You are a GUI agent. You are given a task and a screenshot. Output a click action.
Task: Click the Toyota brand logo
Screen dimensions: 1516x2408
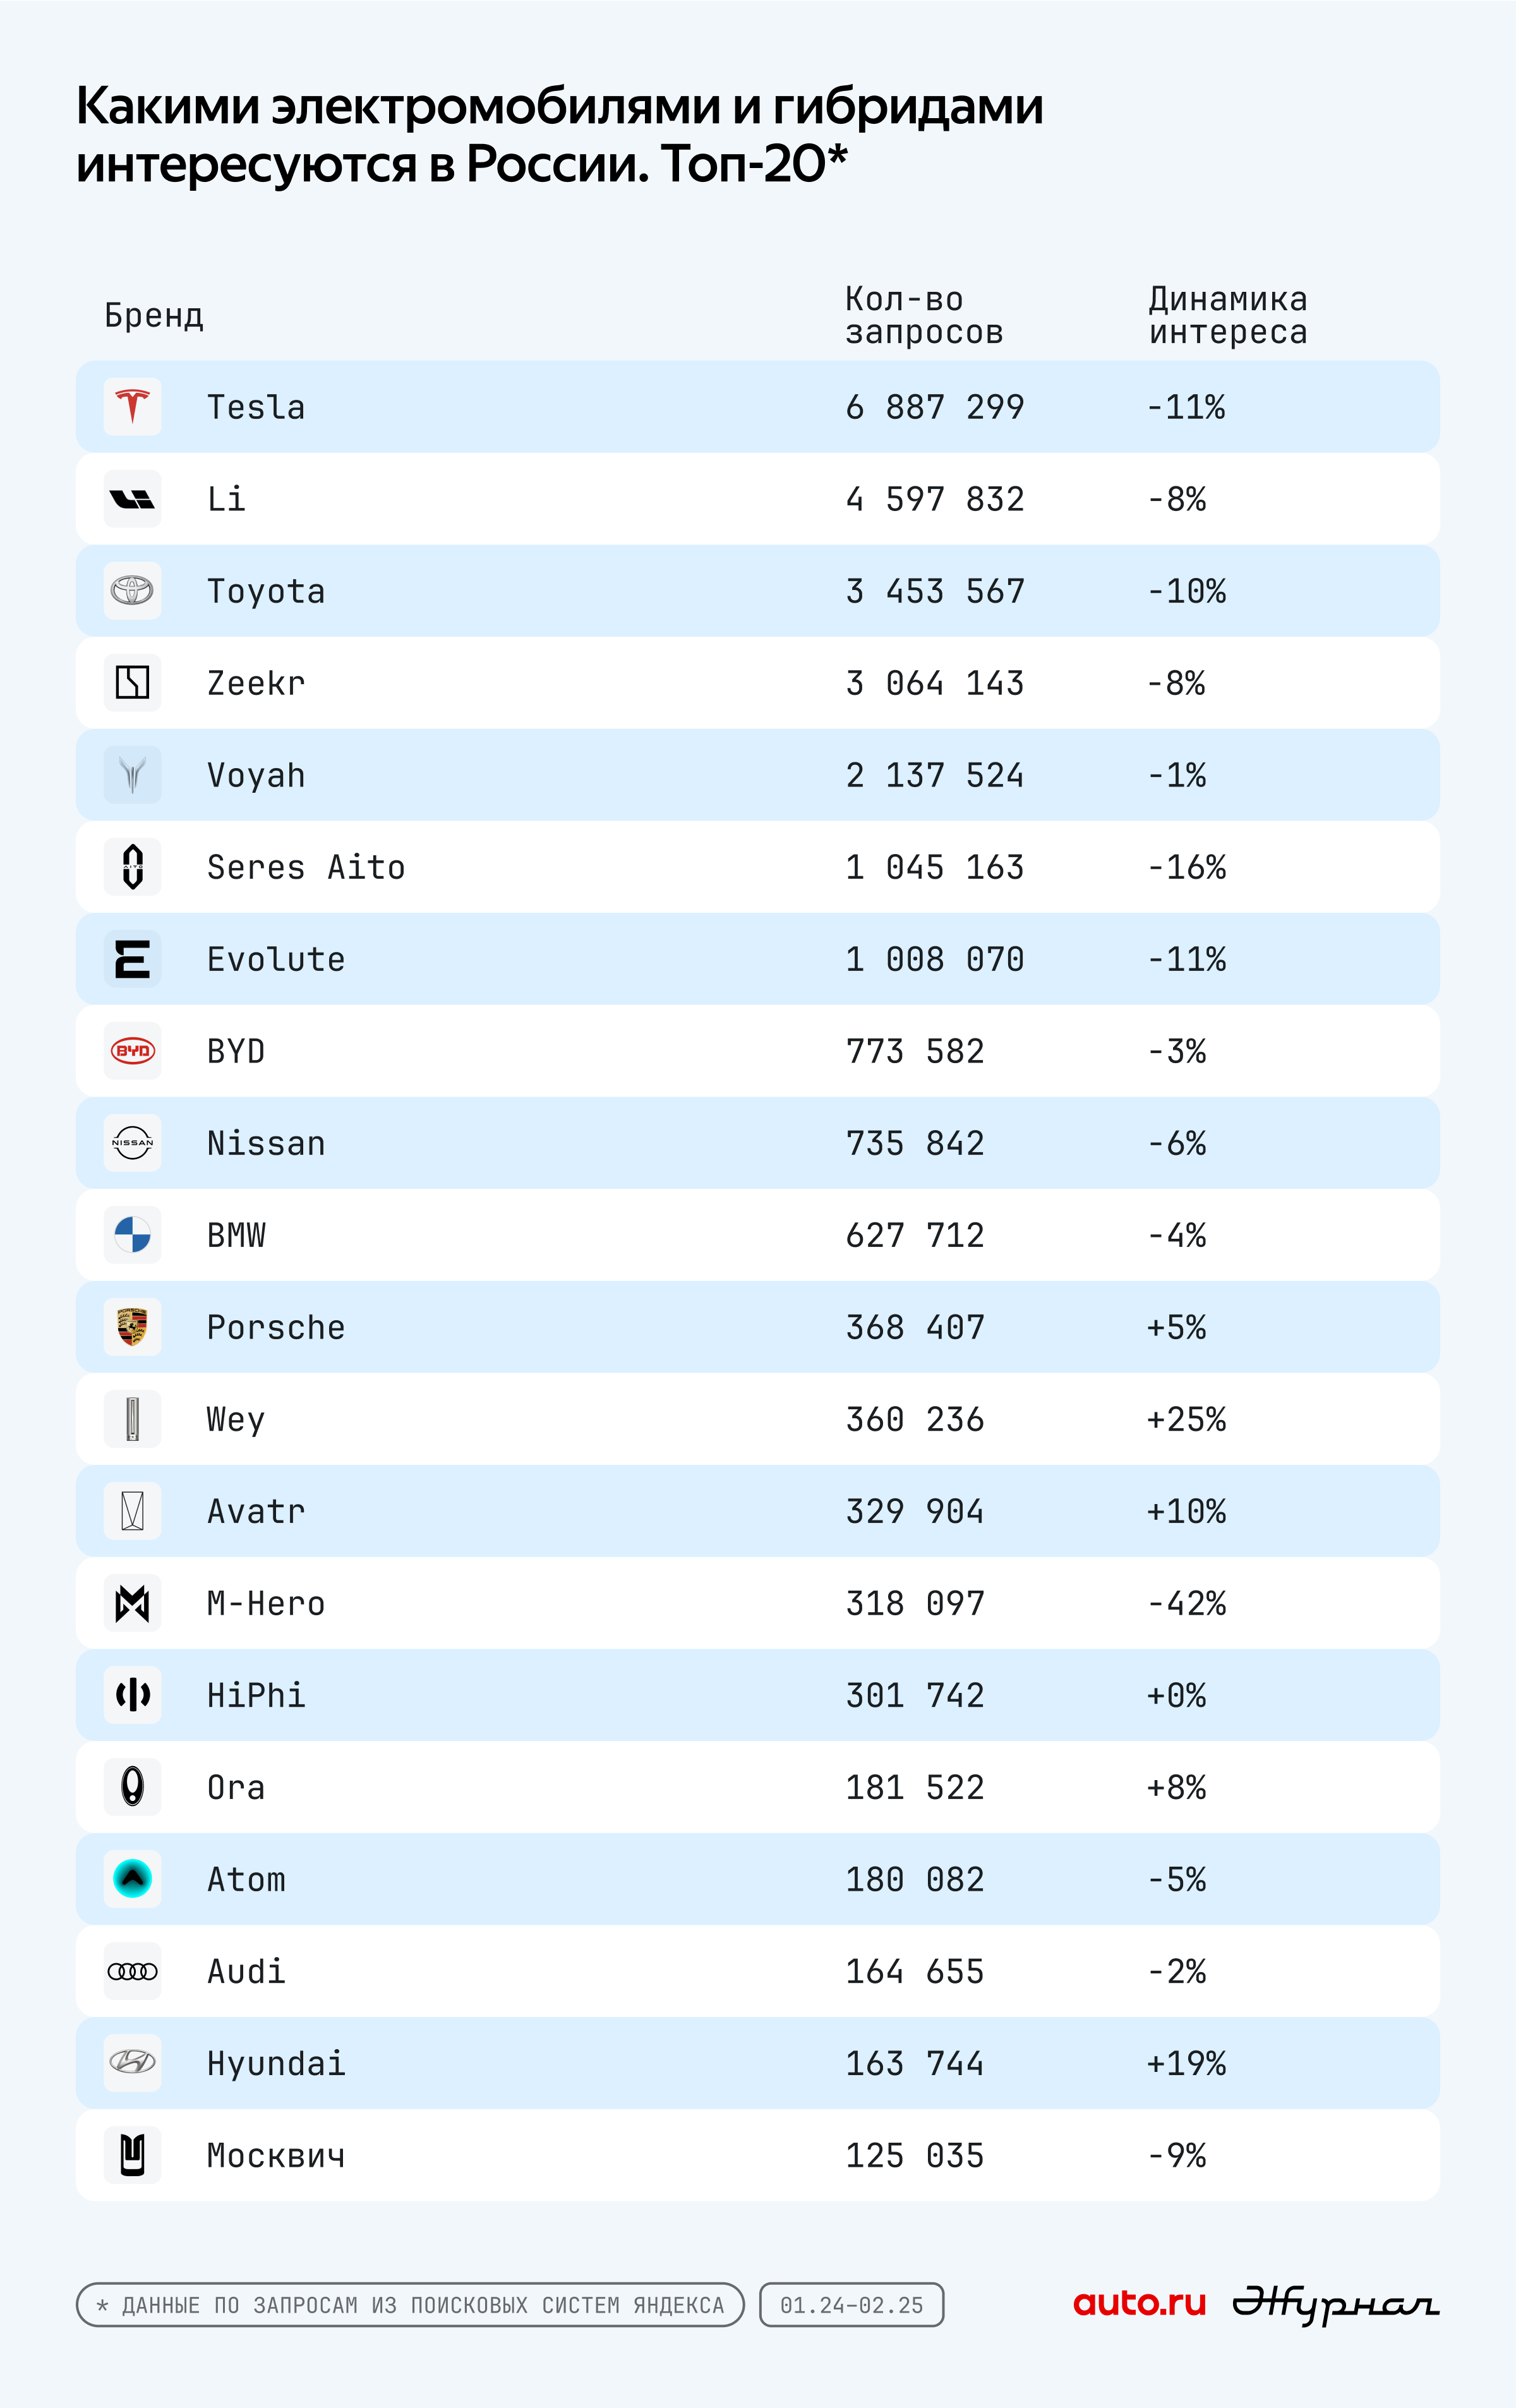(132, 591)
